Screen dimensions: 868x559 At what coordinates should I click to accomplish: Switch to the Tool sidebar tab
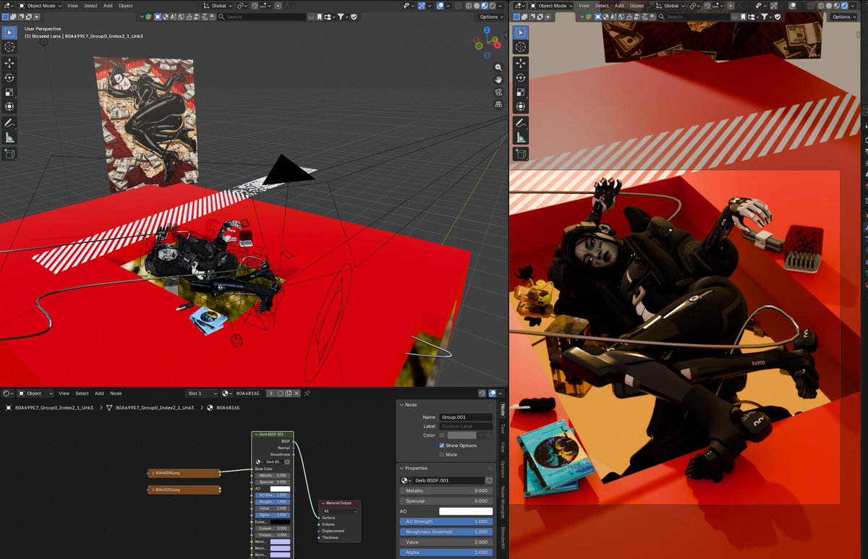point(503,428)
